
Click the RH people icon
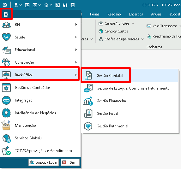(x=6, y=25)
